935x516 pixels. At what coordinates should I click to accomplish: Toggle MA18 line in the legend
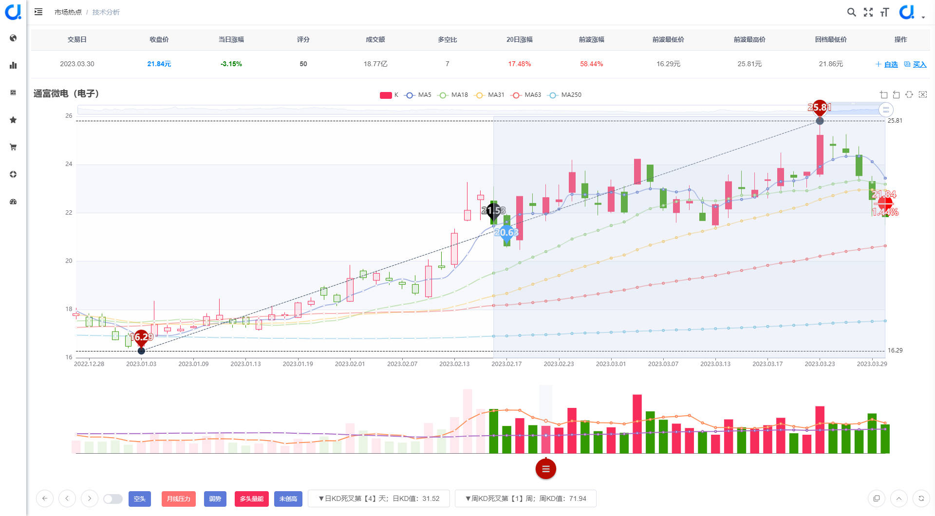453,95
